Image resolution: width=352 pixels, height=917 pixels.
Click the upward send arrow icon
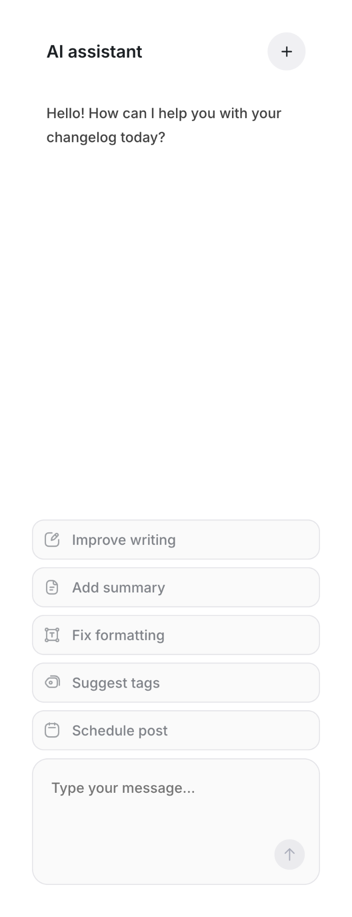[289, 854]
